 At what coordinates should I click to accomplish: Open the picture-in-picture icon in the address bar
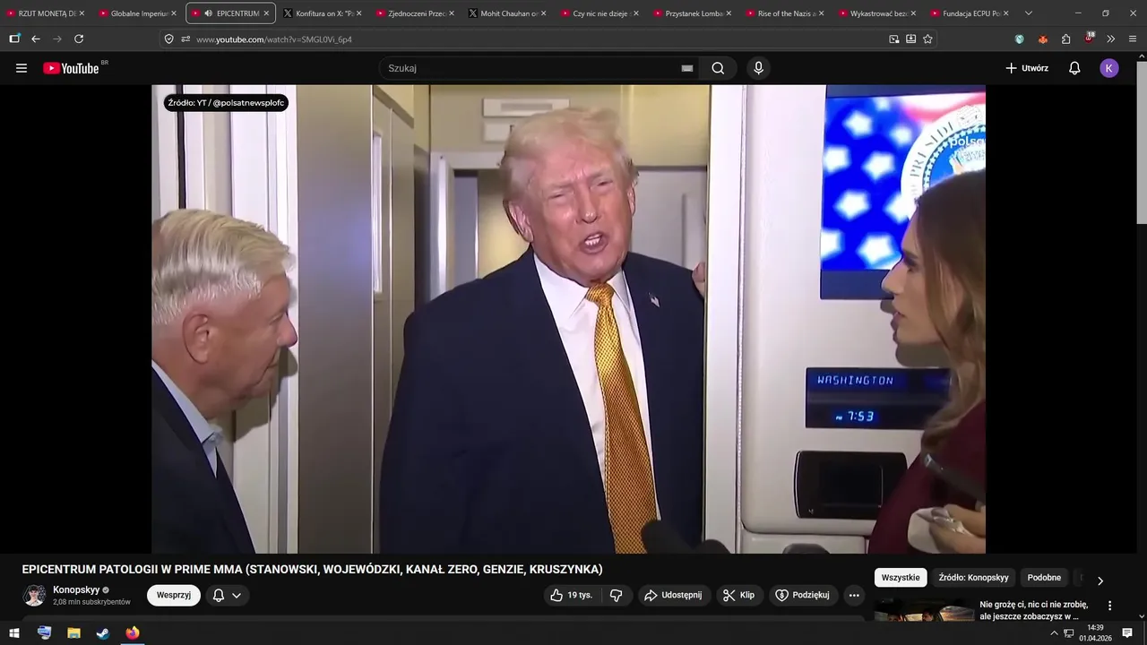coord(893,39)
